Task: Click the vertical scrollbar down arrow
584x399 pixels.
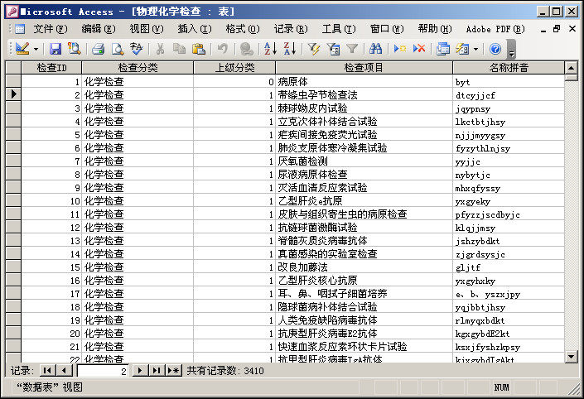Action: point(571,357)
